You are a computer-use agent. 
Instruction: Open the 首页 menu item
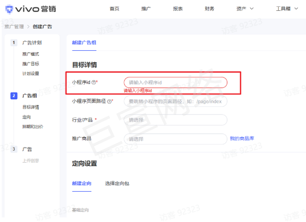point(115,9)
